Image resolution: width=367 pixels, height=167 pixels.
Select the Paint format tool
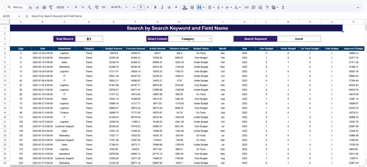[x=50, y=7]
